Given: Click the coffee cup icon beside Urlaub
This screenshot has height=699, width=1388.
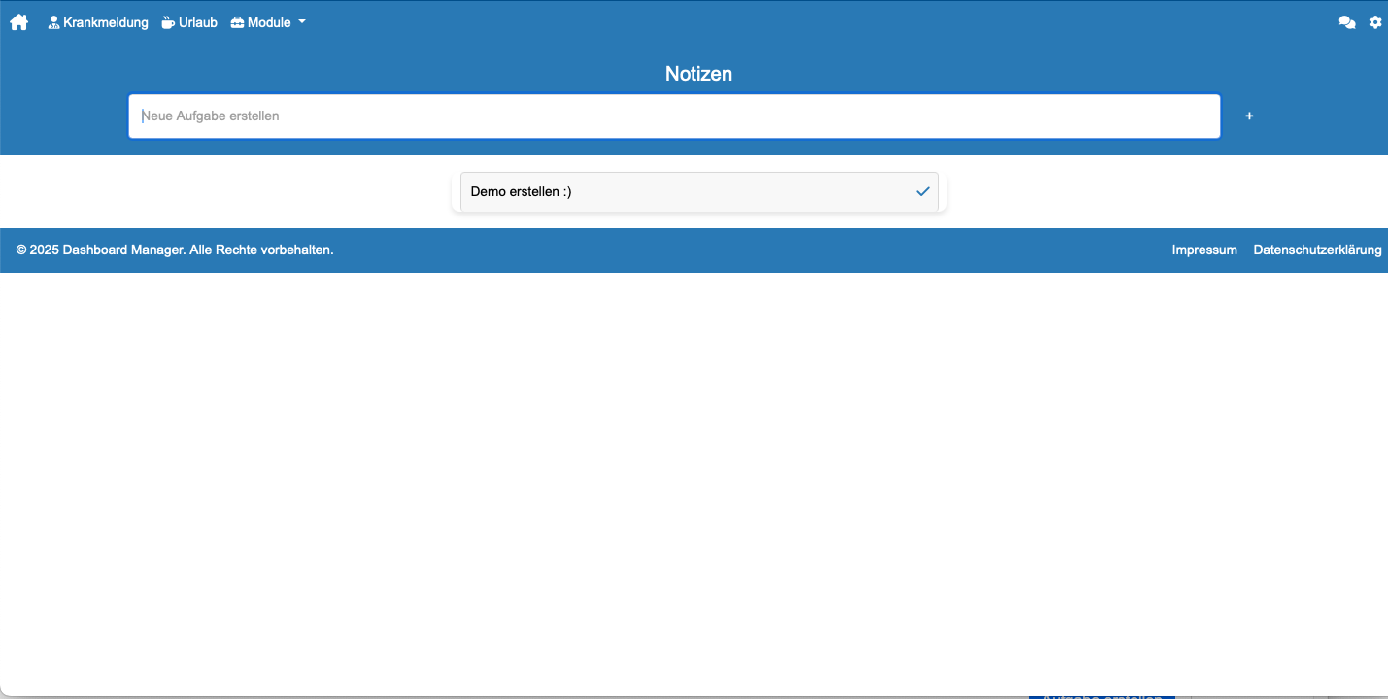Looking at the screenshot, I should [x=169, y=22].
